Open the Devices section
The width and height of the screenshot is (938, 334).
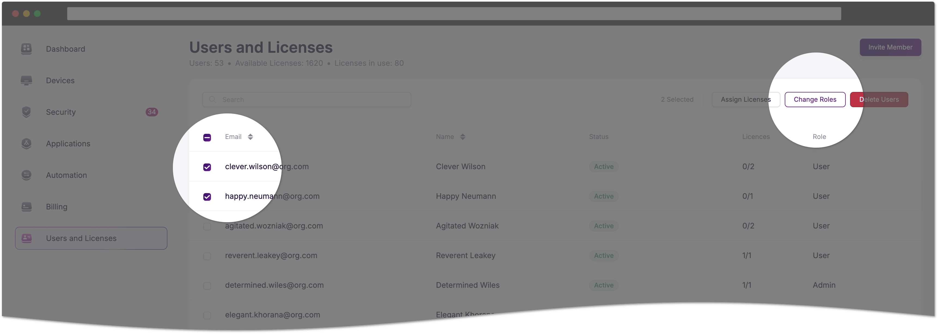[60, 81]
